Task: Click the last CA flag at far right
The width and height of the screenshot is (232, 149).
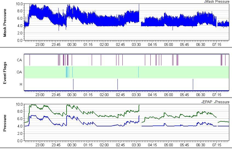Action: click(225, 60)
